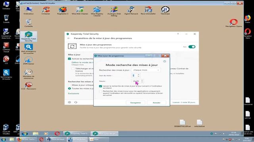
Task: Check Rechercher uniquement quand ordinateur verrouillé
Action: 100,91
